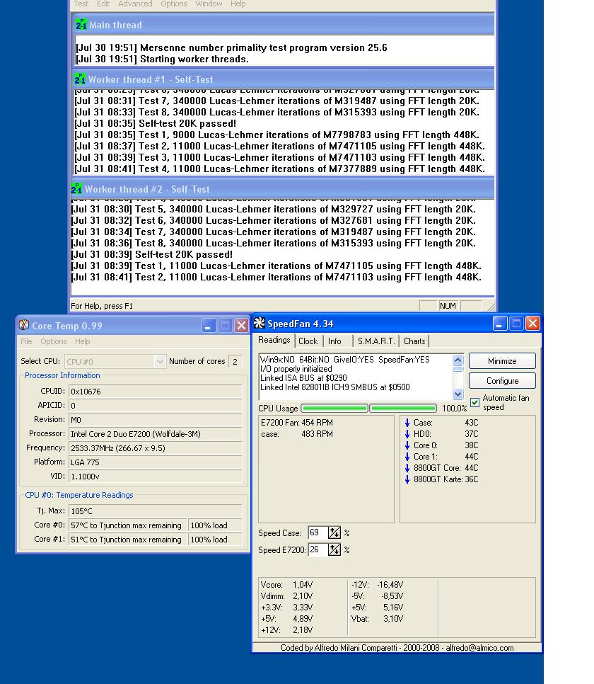This screenshot has height=684, width=594.
Task: Click Worker thread #2 title bar
Action: click(282, 189)
